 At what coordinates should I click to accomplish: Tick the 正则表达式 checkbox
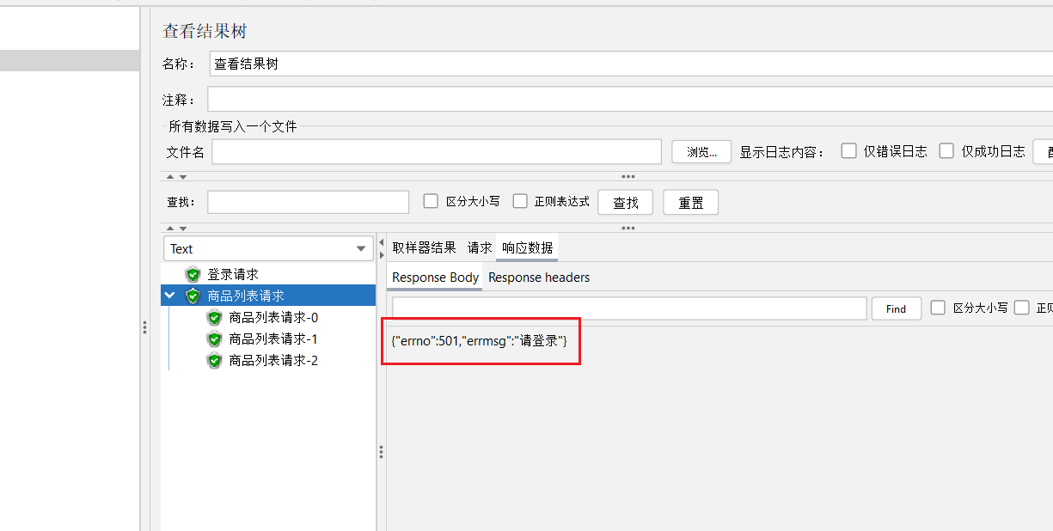pos(520,202)
